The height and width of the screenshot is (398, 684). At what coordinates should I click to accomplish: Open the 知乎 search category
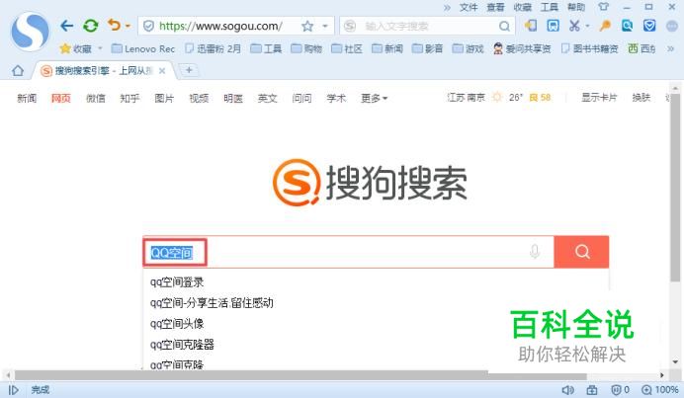[x=129, y=98]
